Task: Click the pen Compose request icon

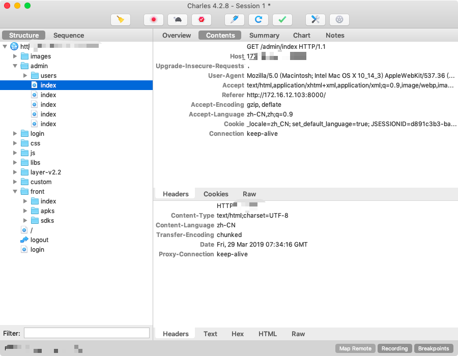Action: pyautogui.click(x=235, y=20)
